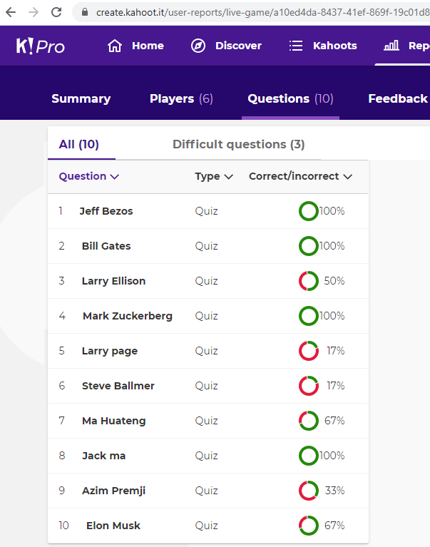The width and height of the screenshot is (430, 547).
Task: Select the All (10) tab
Action: coord(78,144)
